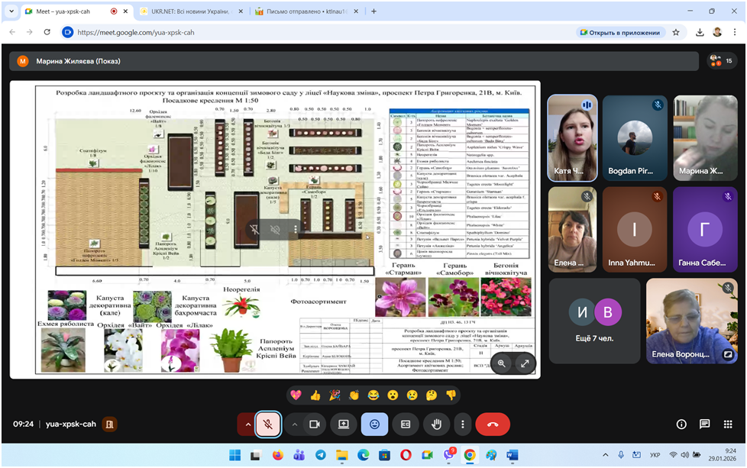Leave the call with red hang-up button
This screenshot has height=468, width=747.
pos(493,424)
